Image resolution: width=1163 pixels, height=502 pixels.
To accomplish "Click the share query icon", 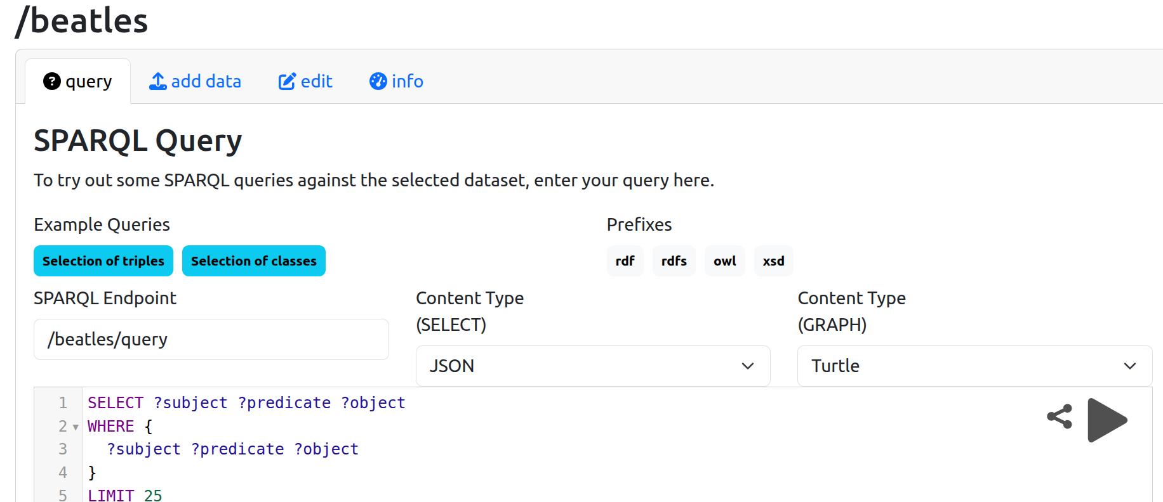I will tap(1059, 417).
